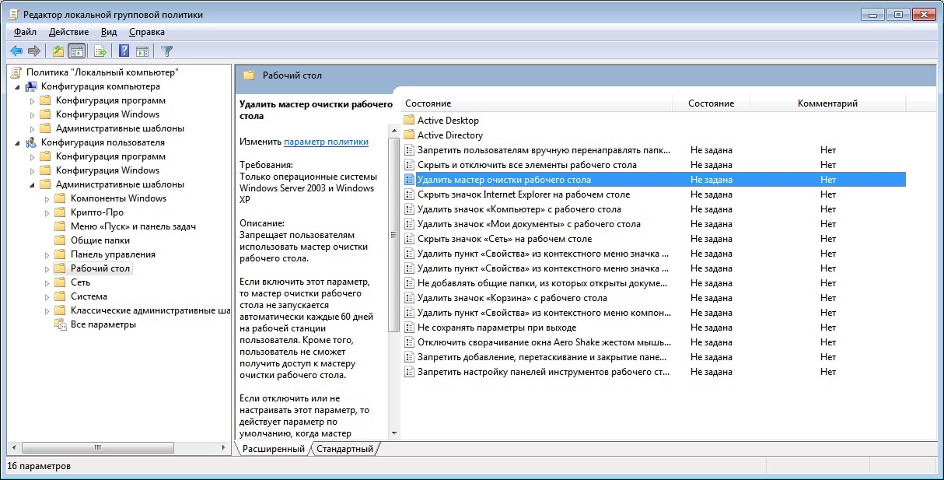944x480 pixels.
Task: Click the blue Back arrow in toolbar
Action: point(16,51)
